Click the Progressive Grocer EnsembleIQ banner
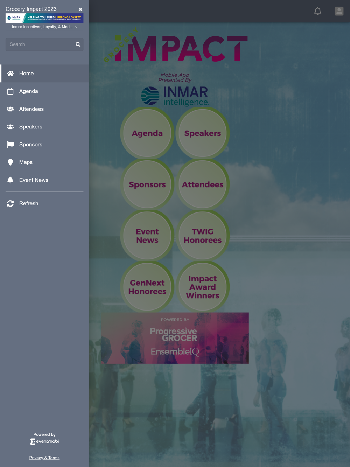This screenshot has height=467, width=350. pos(175,338)
